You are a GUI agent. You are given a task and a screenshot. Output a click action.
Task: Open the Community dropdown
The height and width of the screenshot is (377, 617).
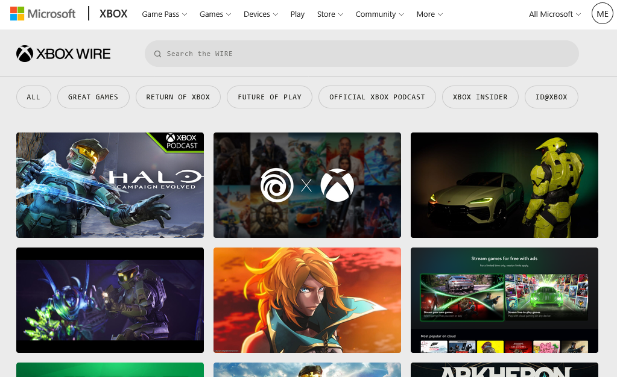(379, 14)
